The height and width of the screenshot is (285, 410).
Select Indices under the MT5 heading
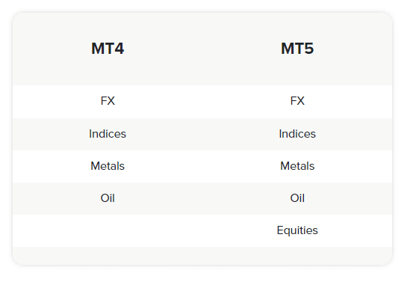point(297,134)
